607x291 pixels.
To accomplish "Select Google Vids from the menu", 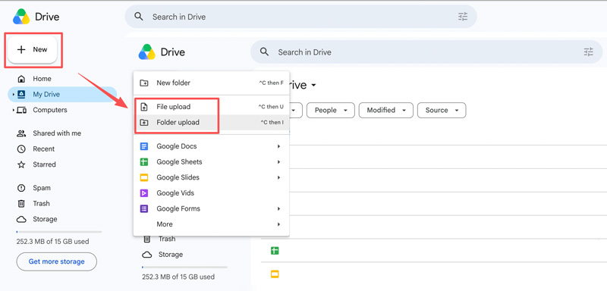I will (x=212, y=193).
